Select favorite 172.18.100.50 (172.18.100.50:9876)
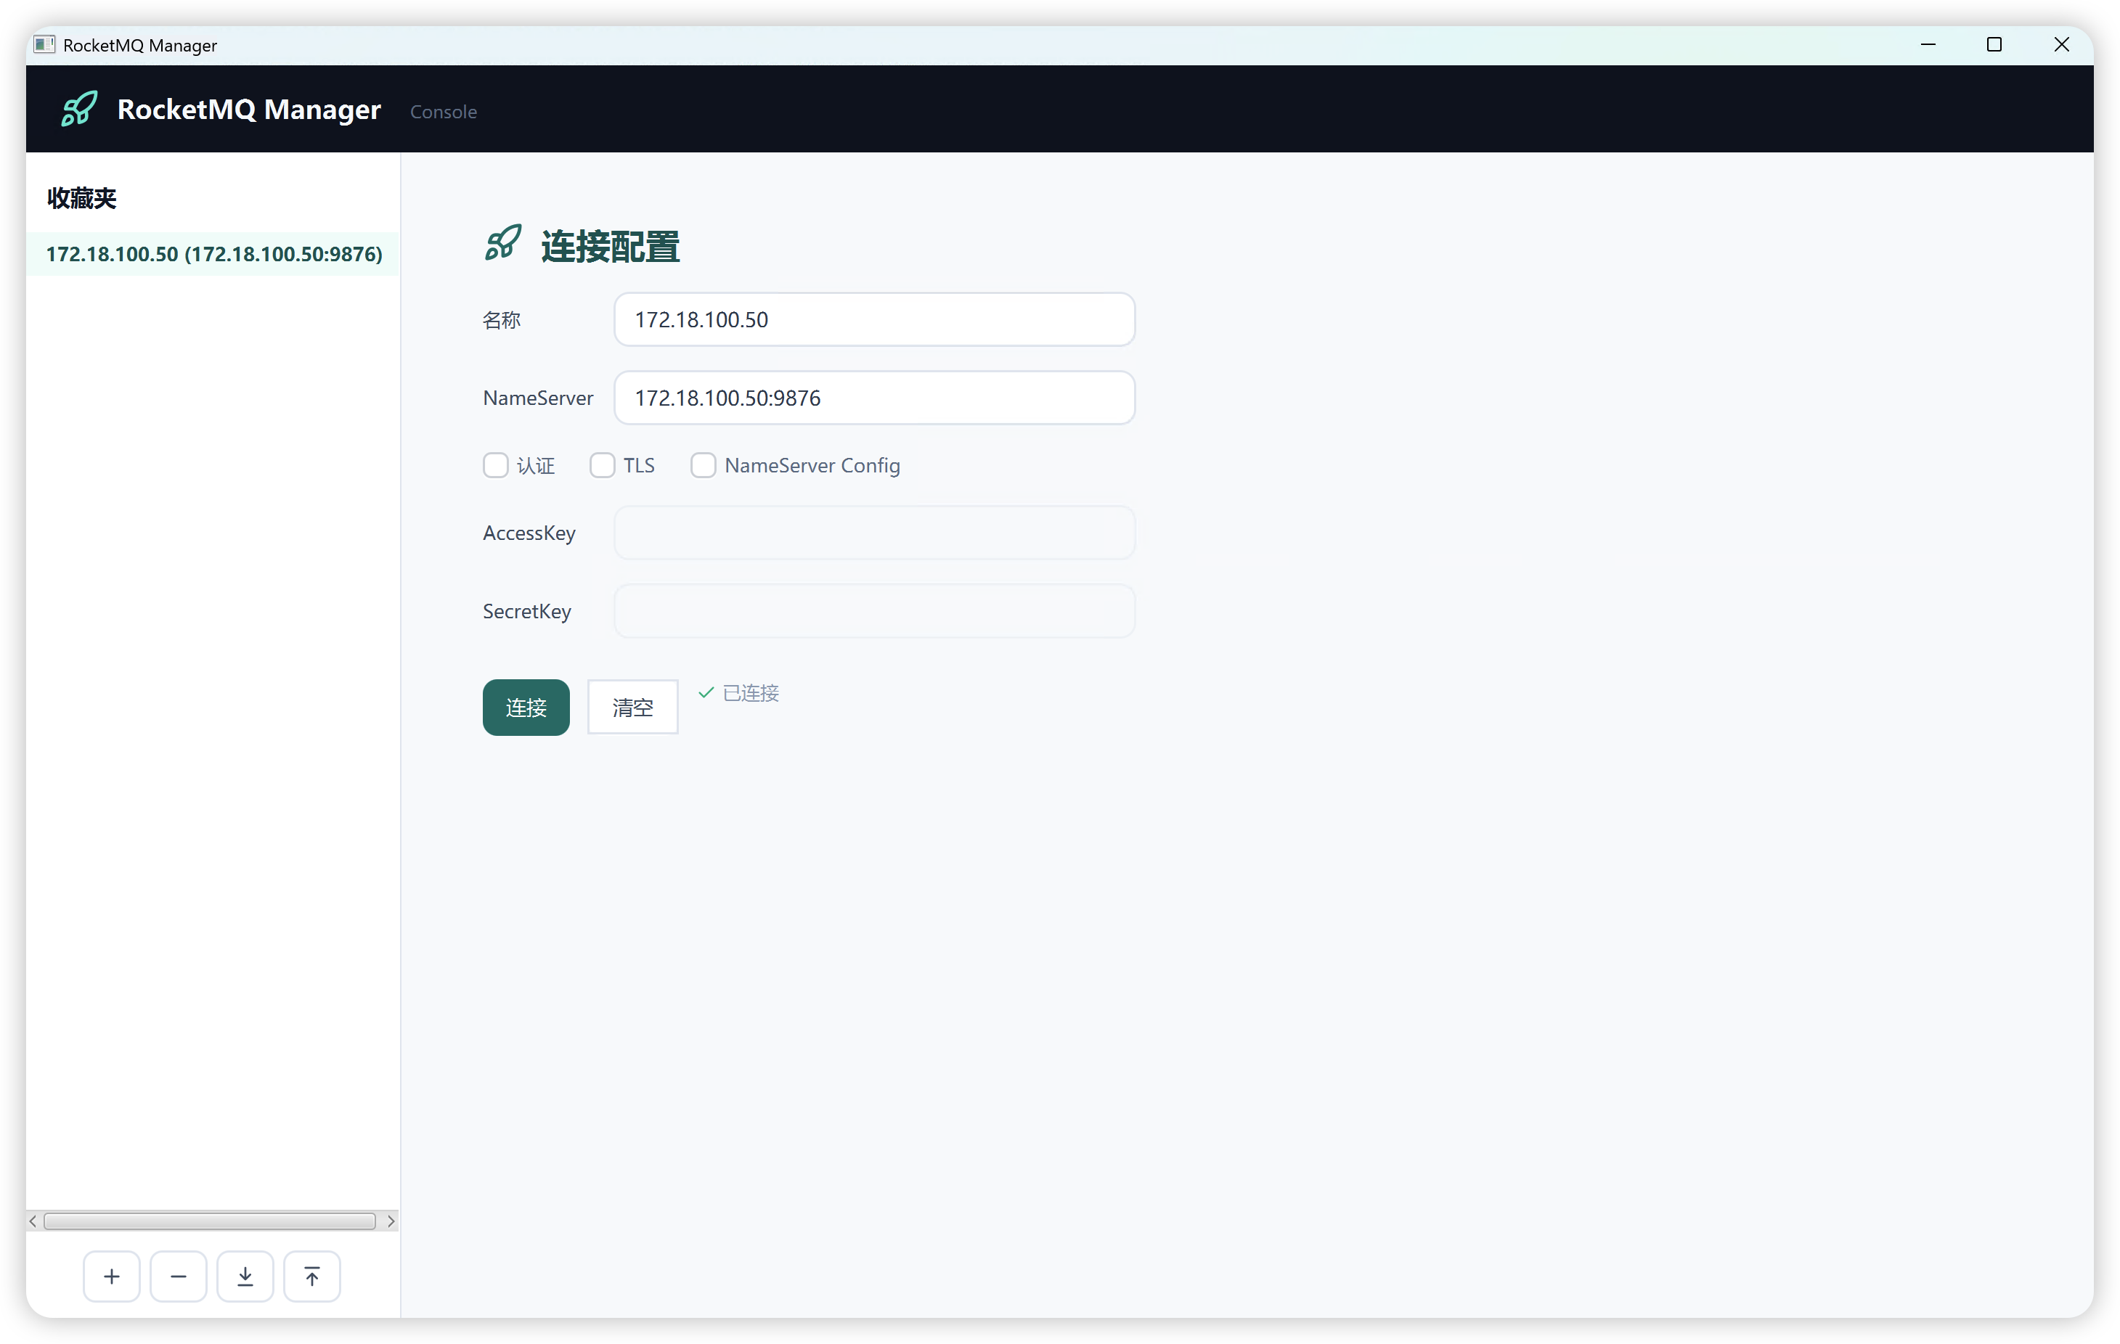The height and width of the screenshot is (1344, 2120). point(213,253)
